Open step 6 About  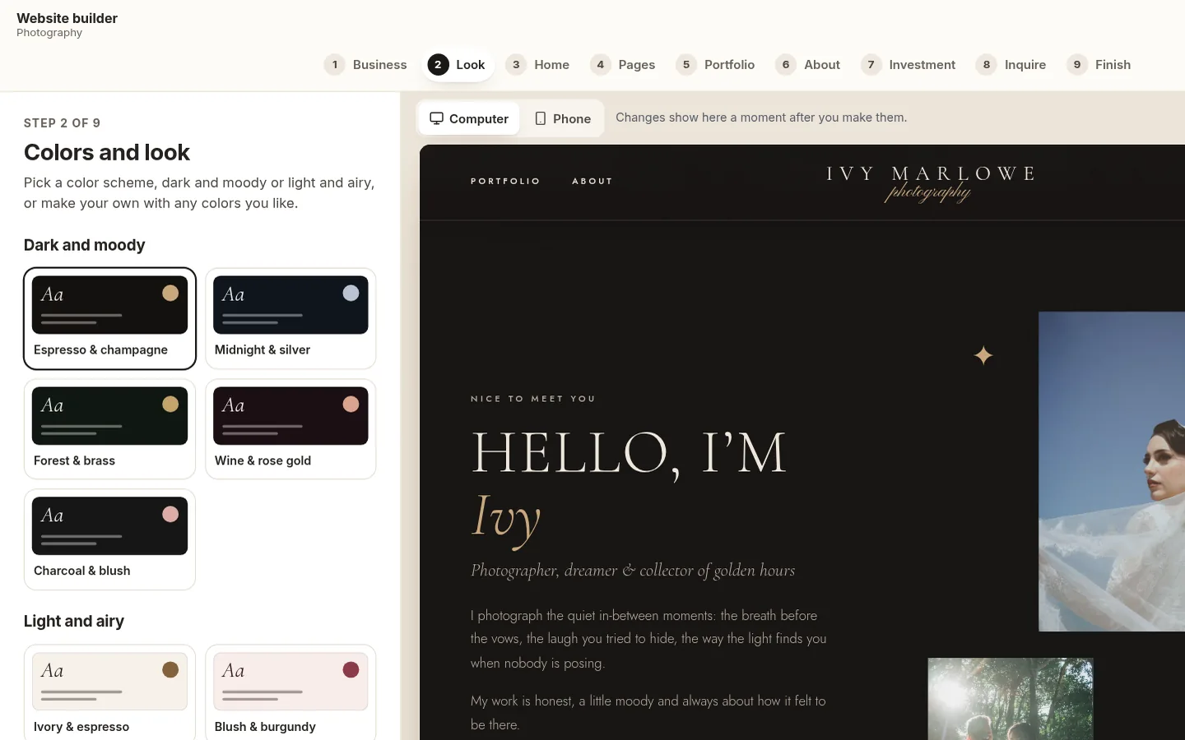coord(808,64)
